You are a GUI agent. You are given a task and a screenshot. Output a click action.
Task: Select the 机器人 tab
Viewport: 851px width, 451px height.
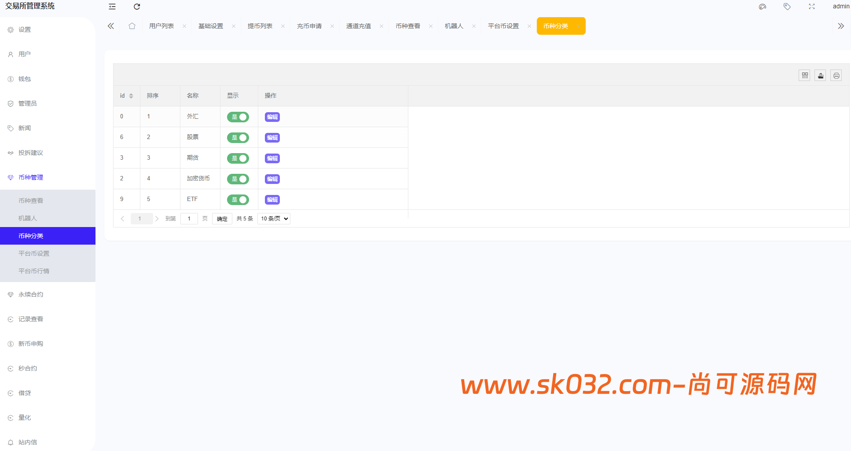pos(454,26)
